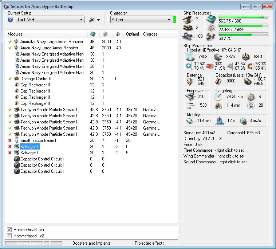This screenshot has height=249, width=276.
Task: Click the CPU resource icon
Action: 211,19
